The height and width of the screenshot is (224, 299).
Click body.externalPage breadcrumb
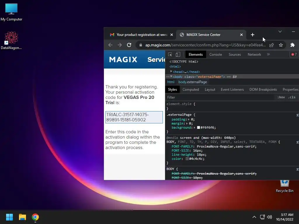point(193,82)
